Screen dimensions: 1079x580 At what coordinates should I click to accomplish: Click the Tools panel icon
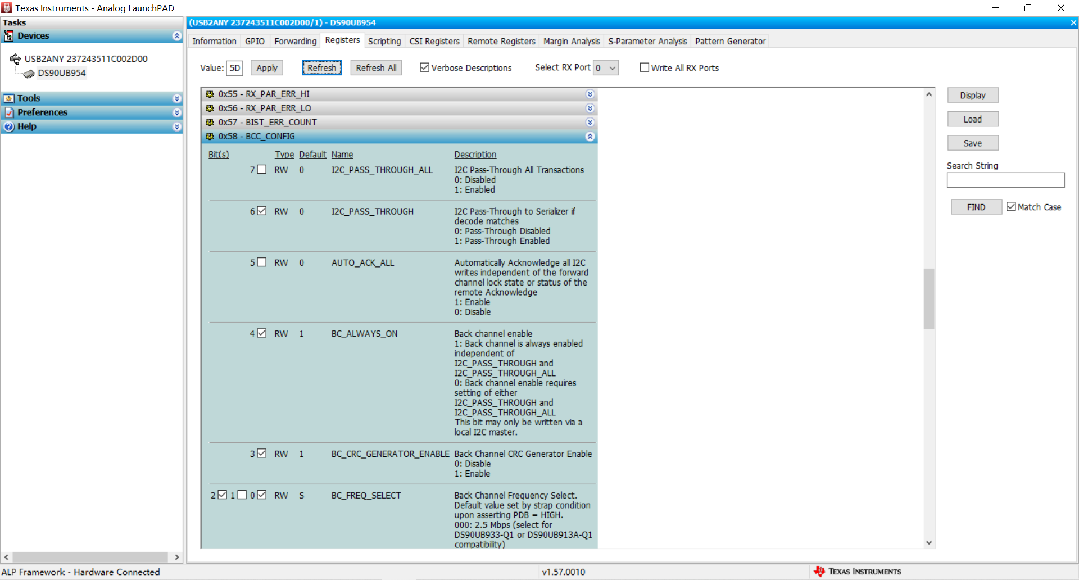pos(8,98)
